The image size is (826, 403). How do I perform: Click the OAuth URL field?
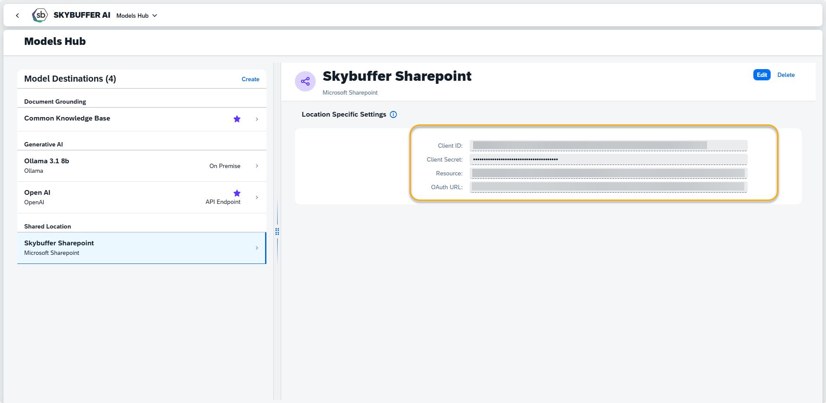click(608, 187)
